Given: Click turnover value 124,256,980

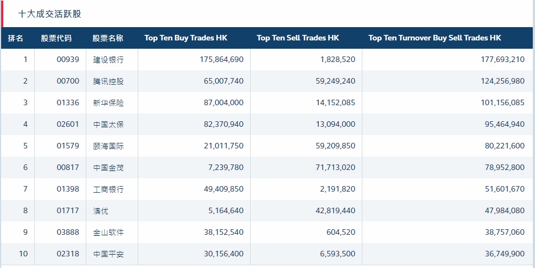Looking at the screenshot, I should [x=496, y=81].
